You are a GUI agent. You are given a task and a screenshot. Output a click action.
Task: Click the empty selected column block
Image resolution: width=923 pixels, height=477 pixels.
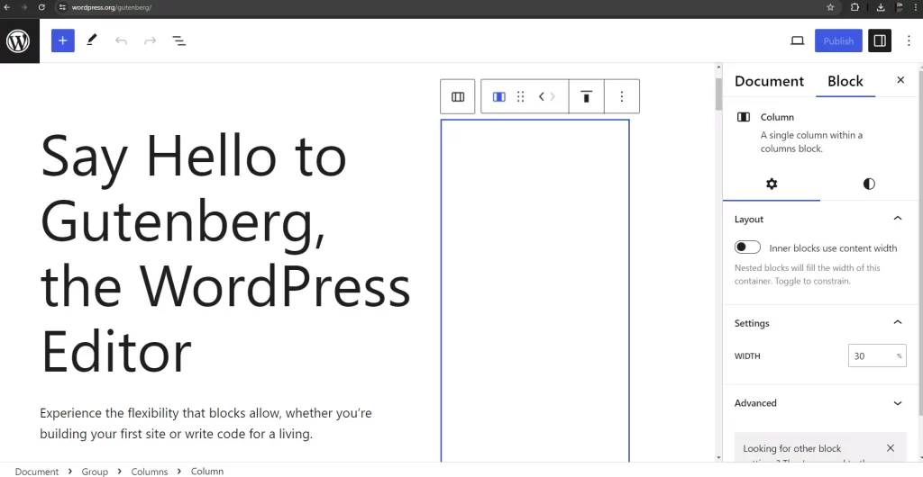tap(535, 291)
